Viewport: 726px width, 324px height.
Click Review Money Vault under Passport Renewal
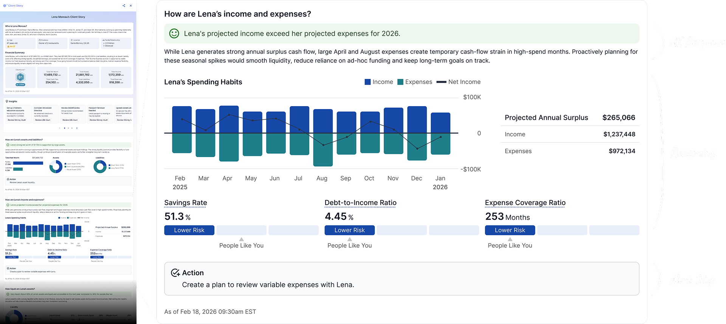[98, 120]
